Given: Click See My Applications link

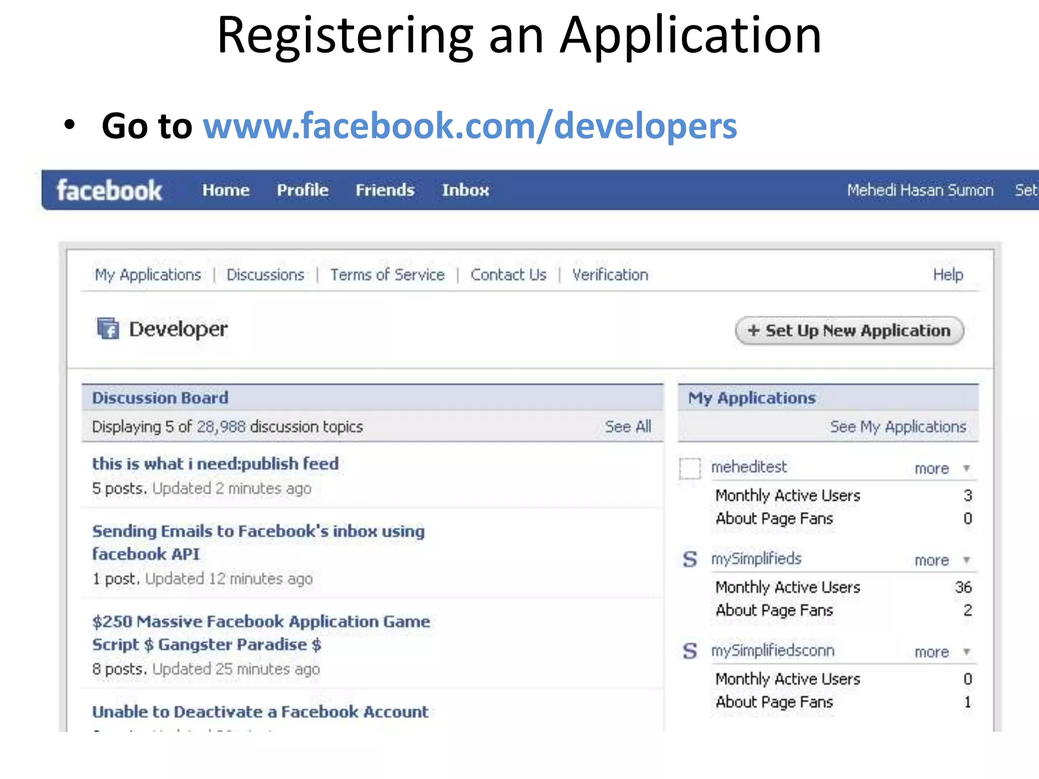Looking at the screenshot, I should pos(898,427).
